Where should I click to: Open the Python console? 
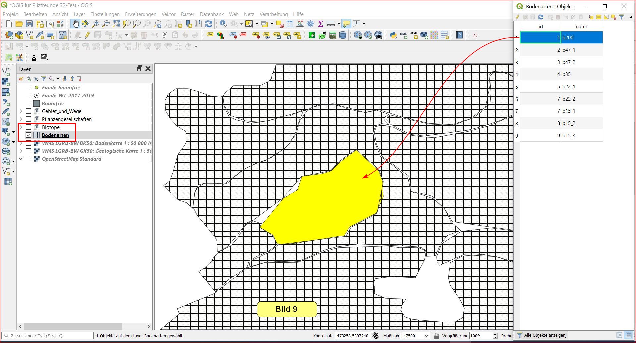click(393, 35)
